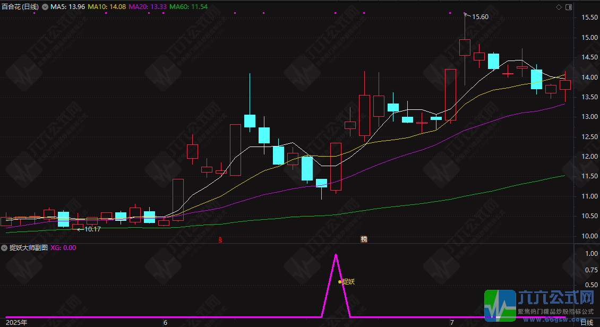600x327 pixels.
Task: Click the MA20 purple legend label
Action: (148, 7)
